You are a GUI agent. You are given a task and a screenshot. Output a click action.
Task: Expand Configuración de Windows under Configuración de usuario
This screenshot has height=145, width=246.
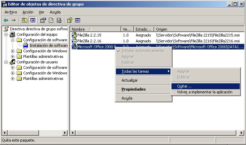pos(13,73)
